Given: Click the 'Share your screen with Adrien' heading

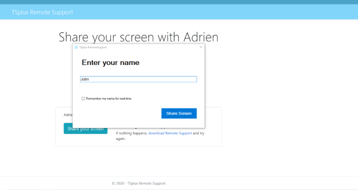Looking at the screenshot, I should pyautogui.click(x=138, y=37).
